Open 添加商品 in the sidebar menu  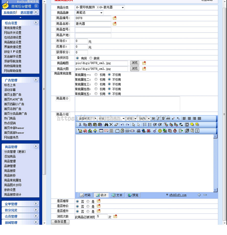10,157
